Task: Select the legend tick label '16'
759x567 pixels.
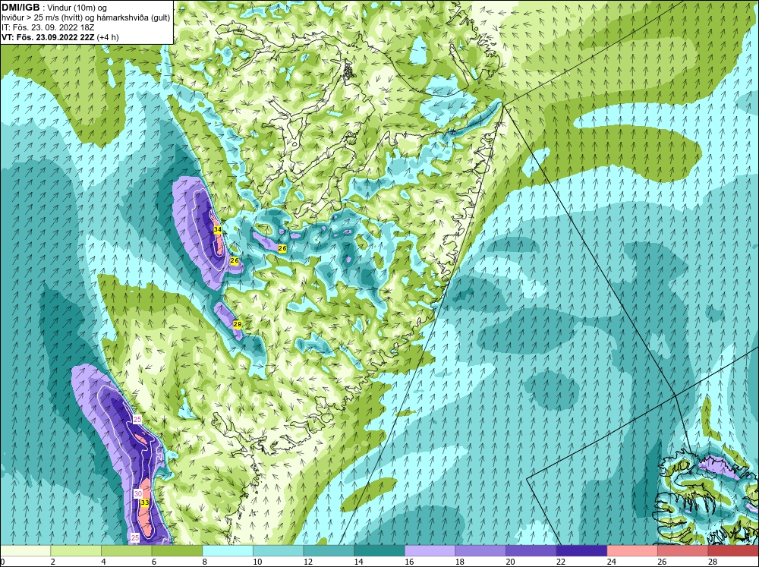Action: tap(409, 562)
